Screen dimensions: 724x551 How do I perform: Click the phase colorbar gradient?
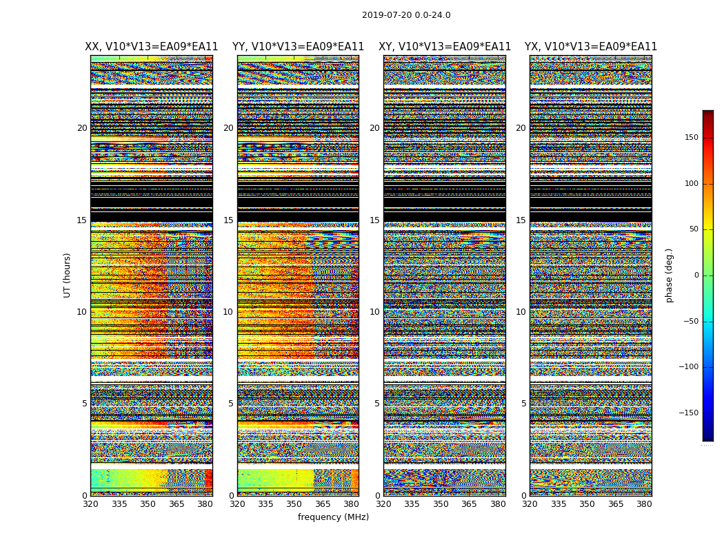[708, 275]
